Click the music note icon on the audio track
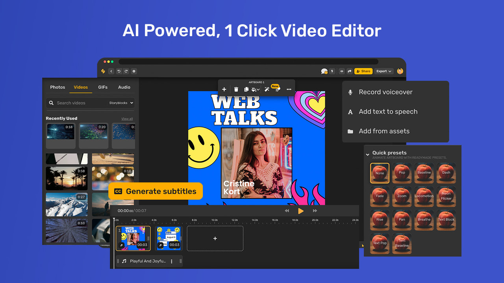Screen dimensions: 504x283 [x=124, y=261]
